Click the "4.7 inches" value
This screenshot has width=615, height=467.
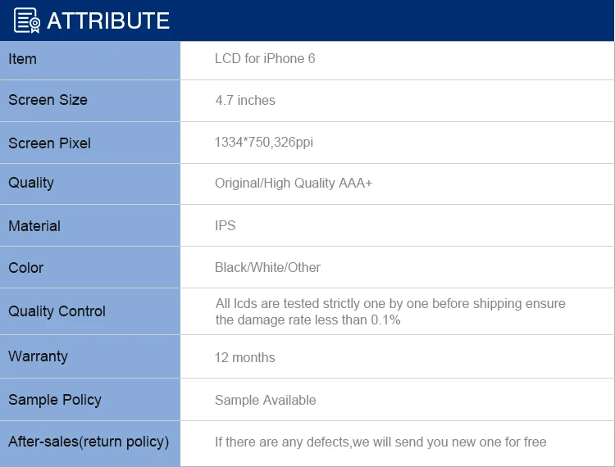(x=245, y=101)
